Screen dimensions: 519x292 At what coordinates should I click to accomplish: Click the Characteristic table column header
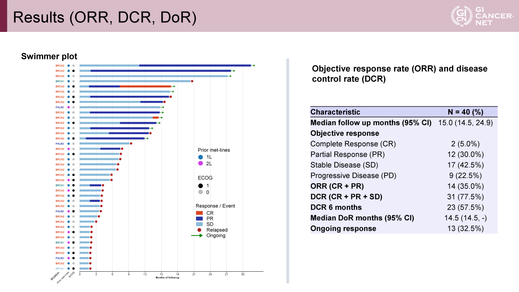[335, 112]
